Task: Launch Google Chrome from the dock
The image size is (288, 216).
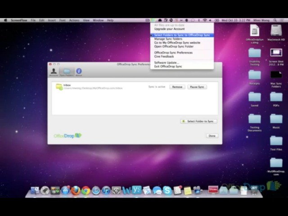Action: [85, 190]
